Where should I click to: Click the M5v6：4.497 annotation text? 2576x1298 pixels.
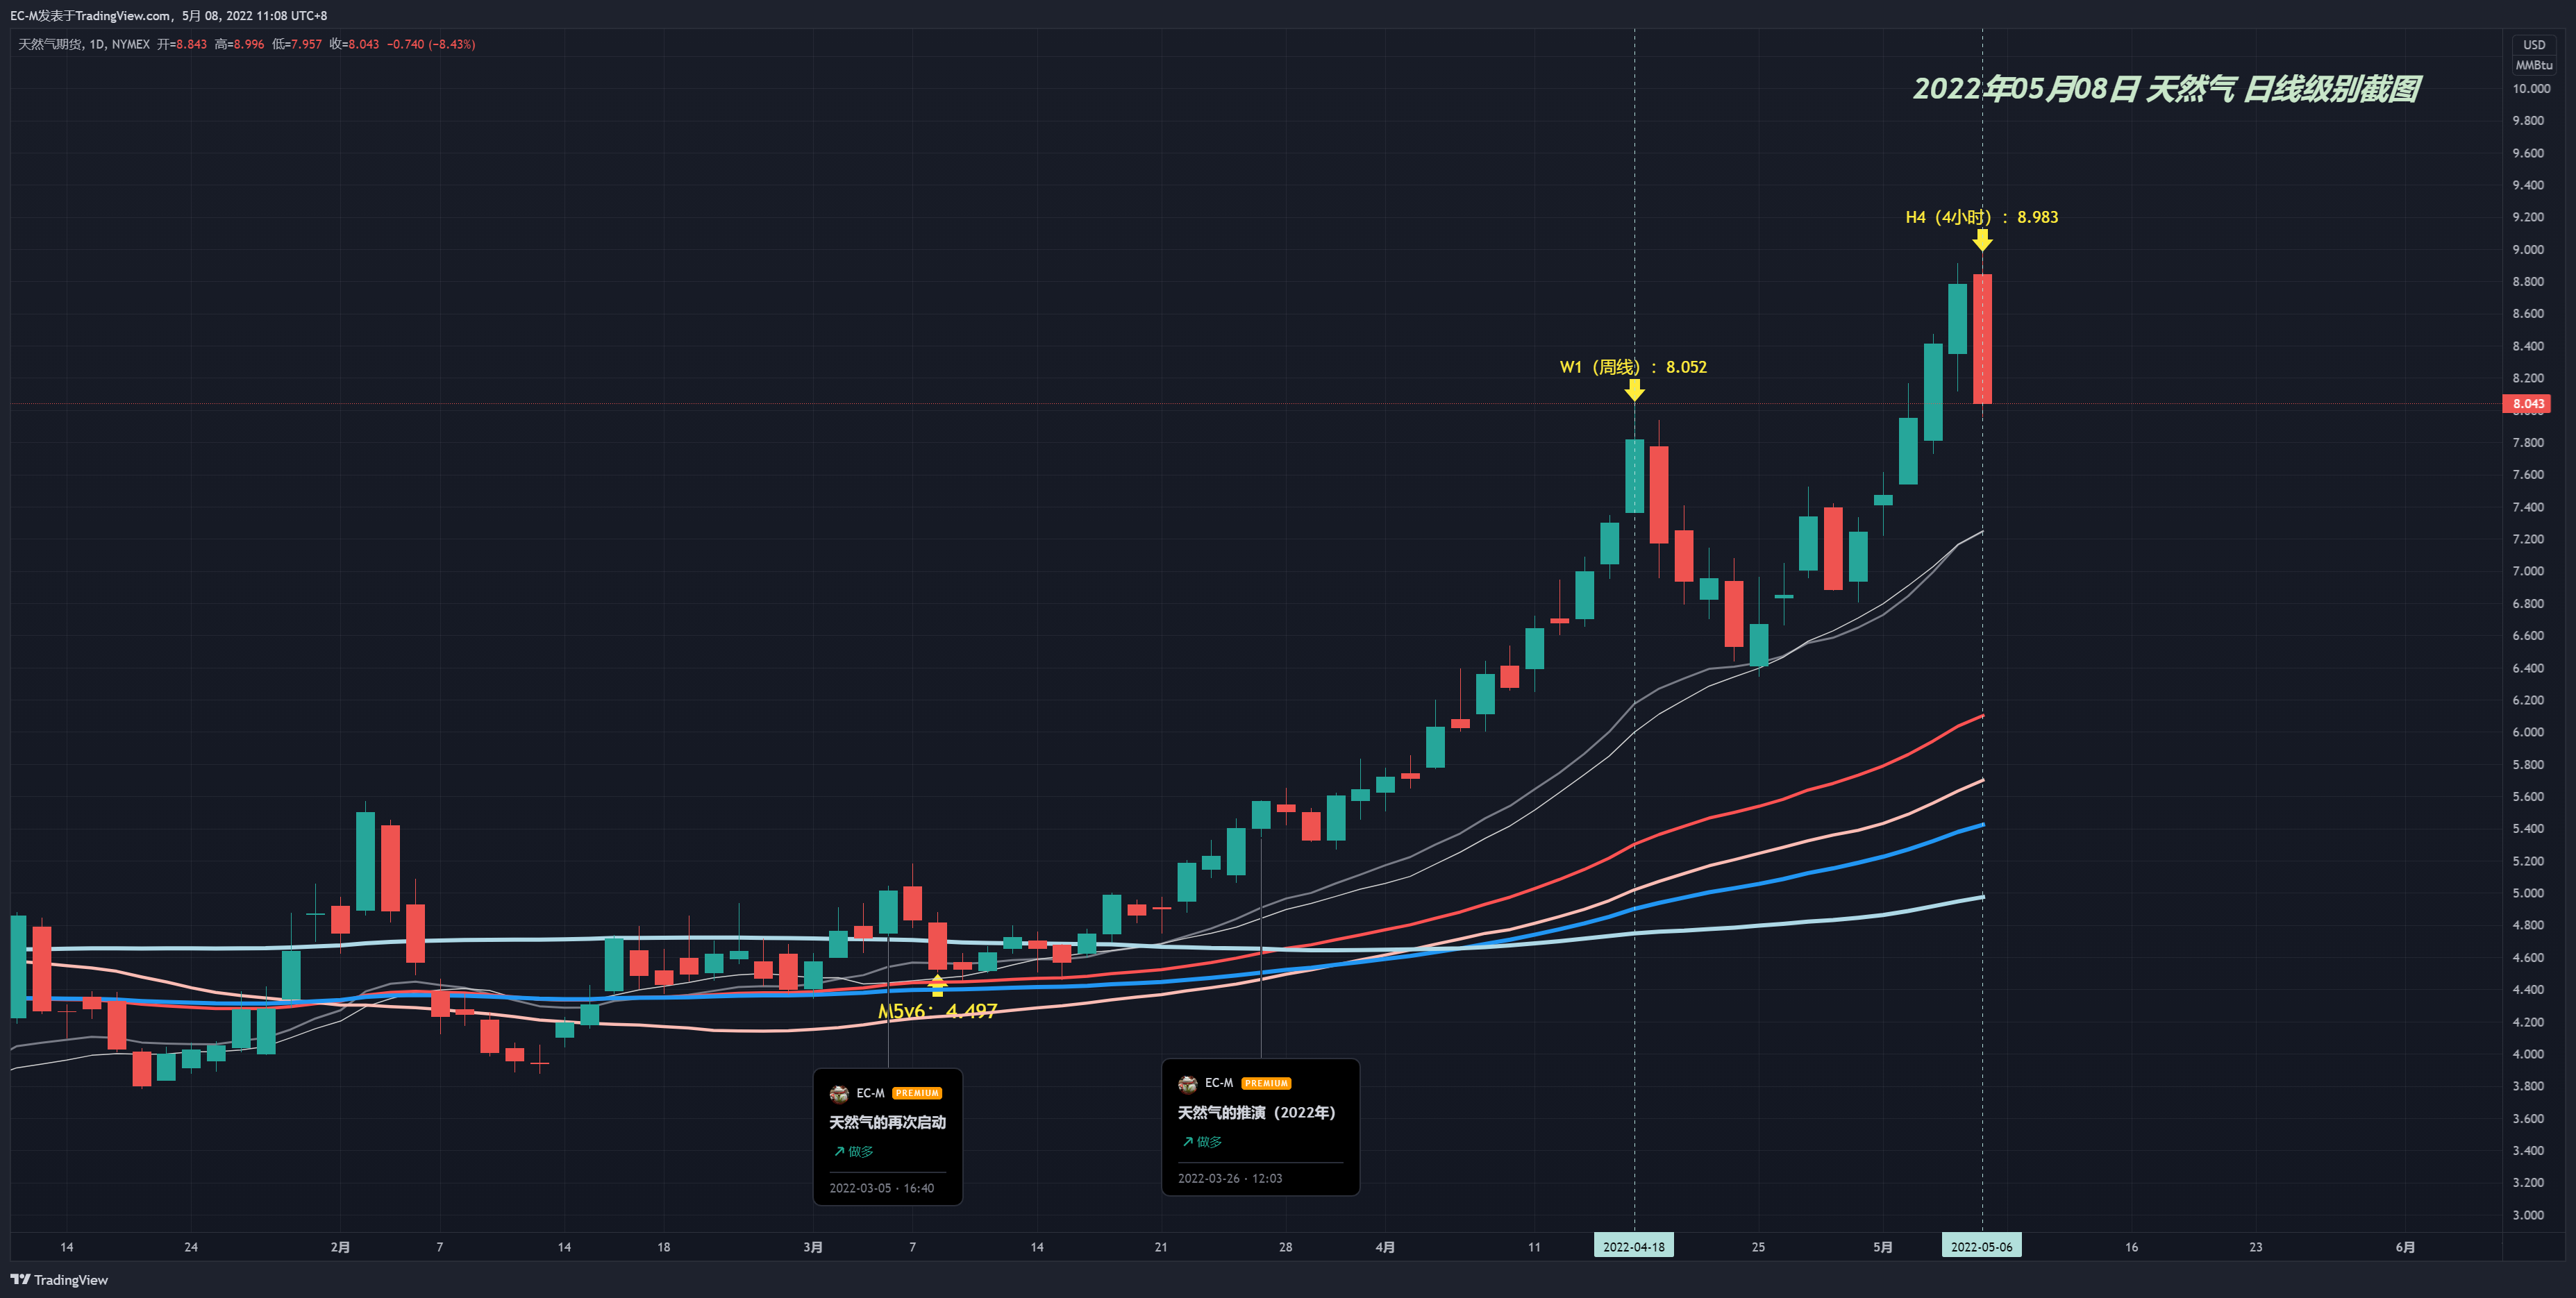937,1011
